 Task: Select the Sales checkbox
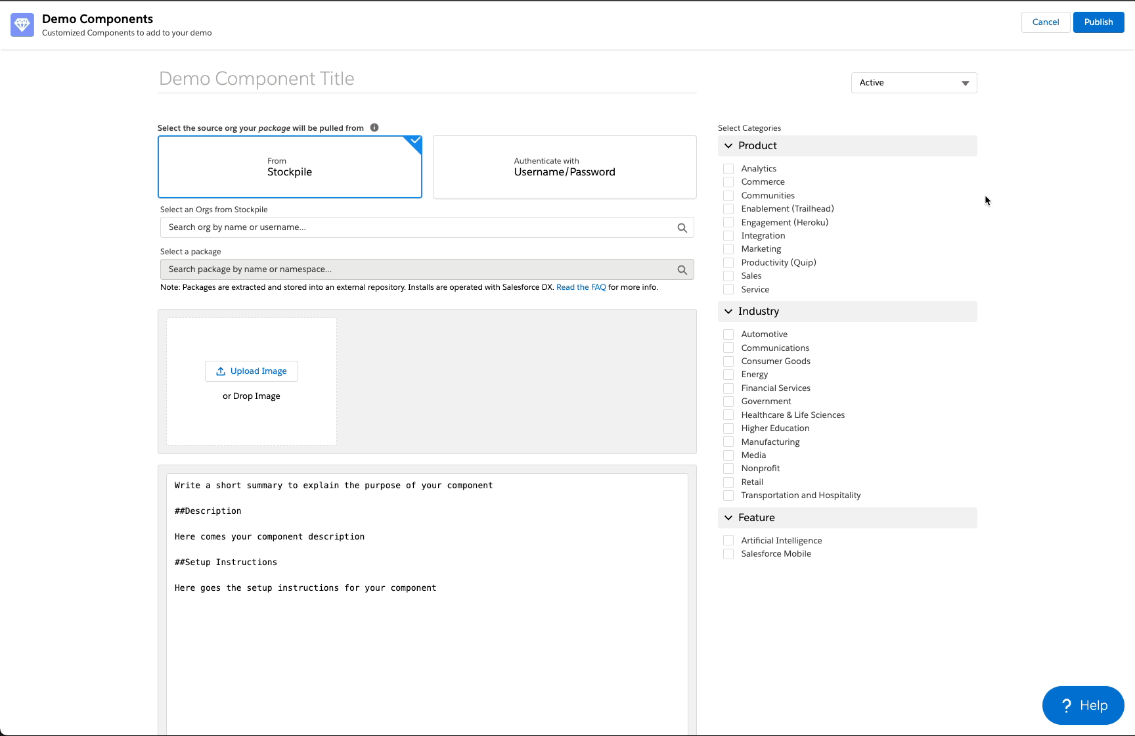tap(728, 276)
